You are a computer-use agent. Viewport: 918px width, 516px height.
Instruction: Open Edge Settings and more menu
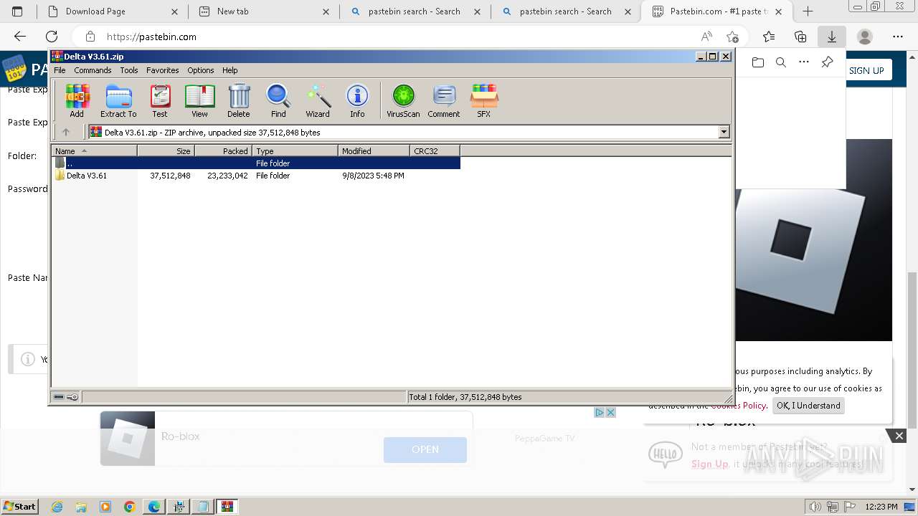(x=898, y=37)
